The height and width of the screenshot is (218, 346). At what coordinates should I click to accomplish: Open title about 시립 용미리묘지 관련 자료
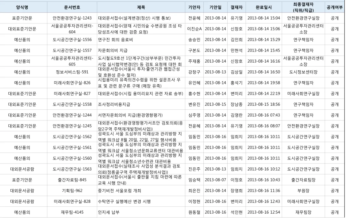[141, 94]
